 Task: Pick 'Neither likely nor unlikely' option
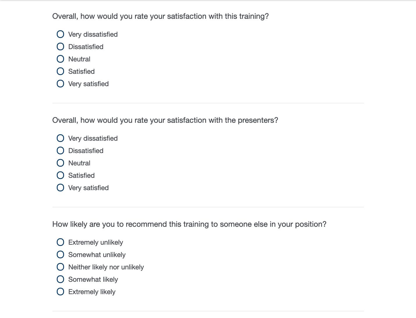60,267
